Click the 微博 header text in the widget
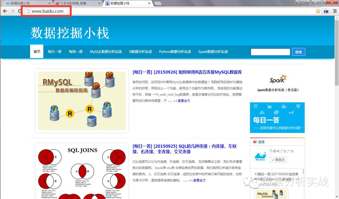Image resolution: width=339 pixels, height=199 pixels. 261,142
